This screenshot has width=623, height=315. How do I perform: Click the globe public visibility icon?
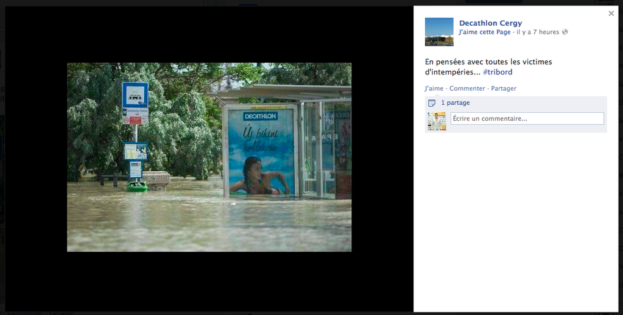(x=565, y=32)
